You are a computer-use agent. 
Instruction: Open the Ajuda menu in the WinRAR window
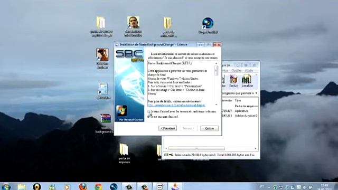(249, 71)
